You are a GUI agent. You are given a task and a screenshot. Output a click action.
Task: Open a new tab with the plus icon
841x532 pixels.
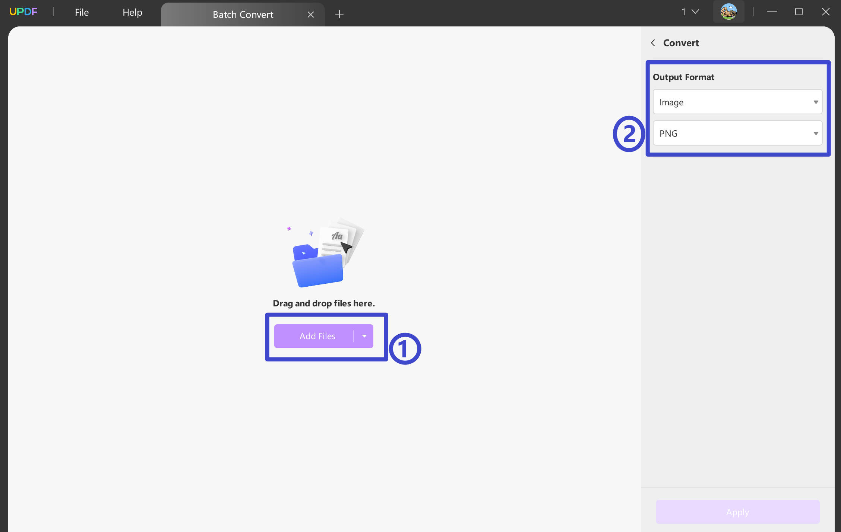click(x=339, y=14)
